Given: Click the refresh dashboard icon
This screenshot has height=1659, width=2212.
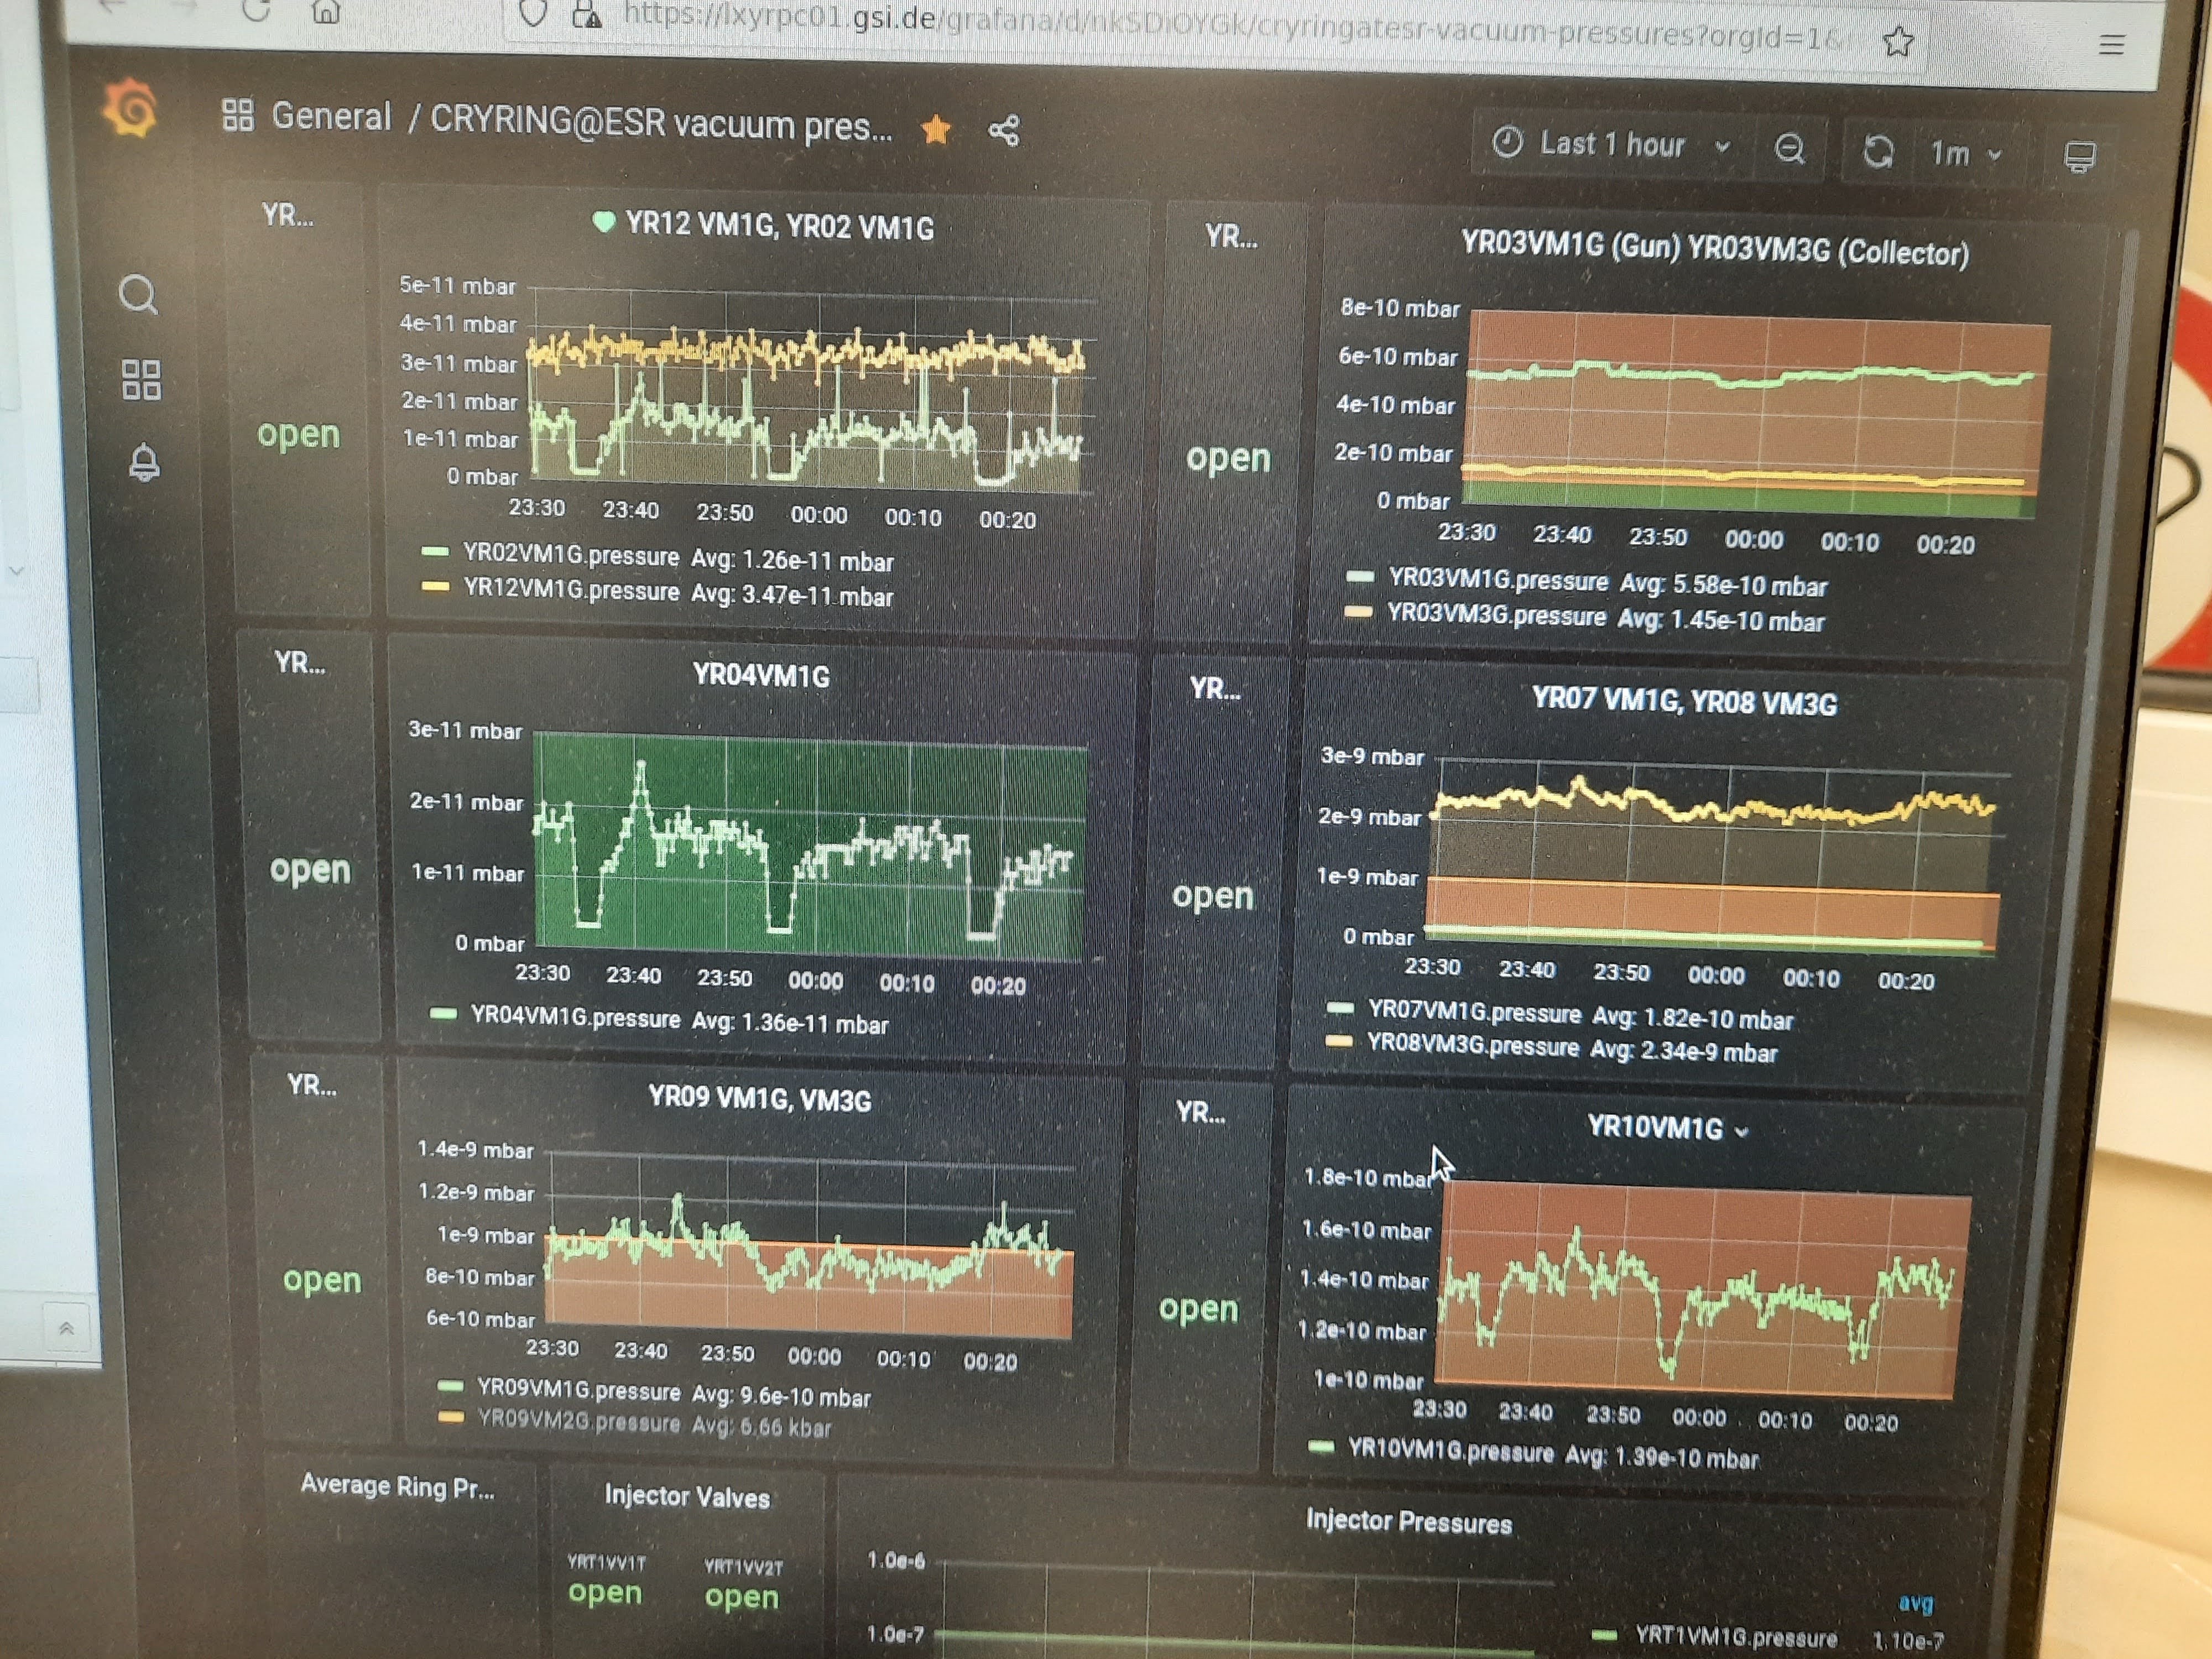Looking at the screenshot, I should click(x=1878, y=151).
